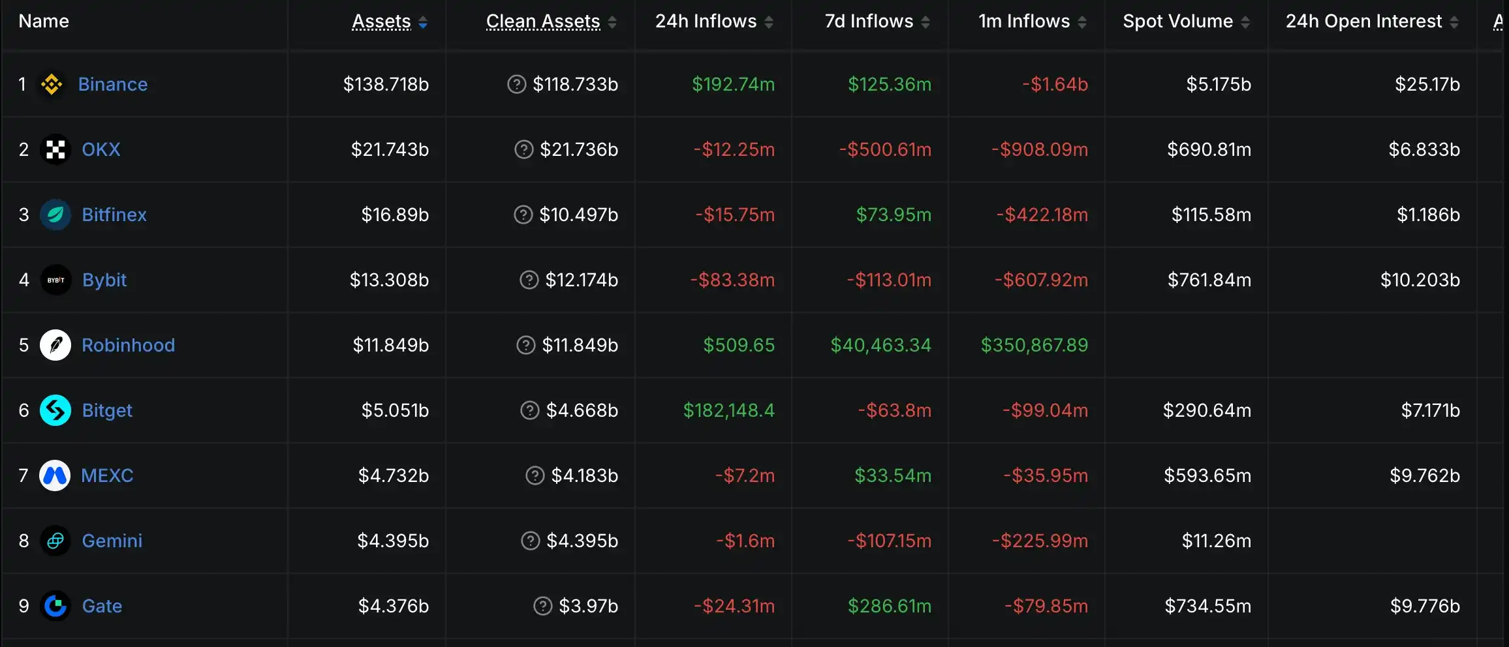Click the Robinhood feather logo icon
Image resolution: width=1509 pixels, height=647 pixels.
click(55, 345)
